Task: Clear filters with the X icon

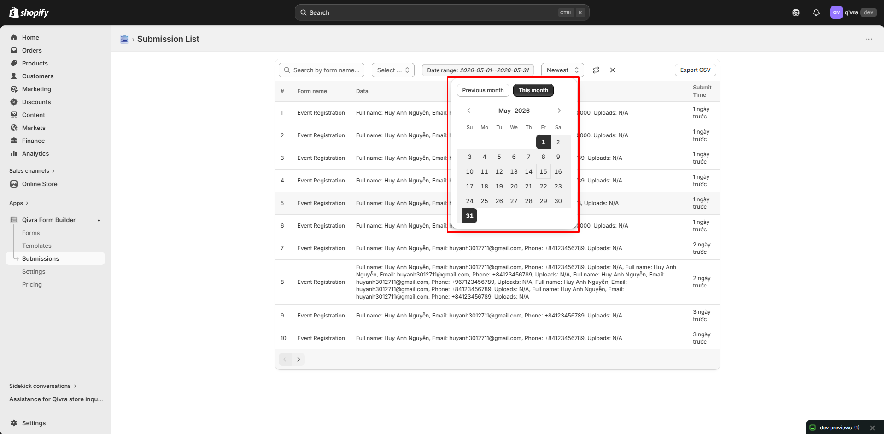Action: (613, 70)
